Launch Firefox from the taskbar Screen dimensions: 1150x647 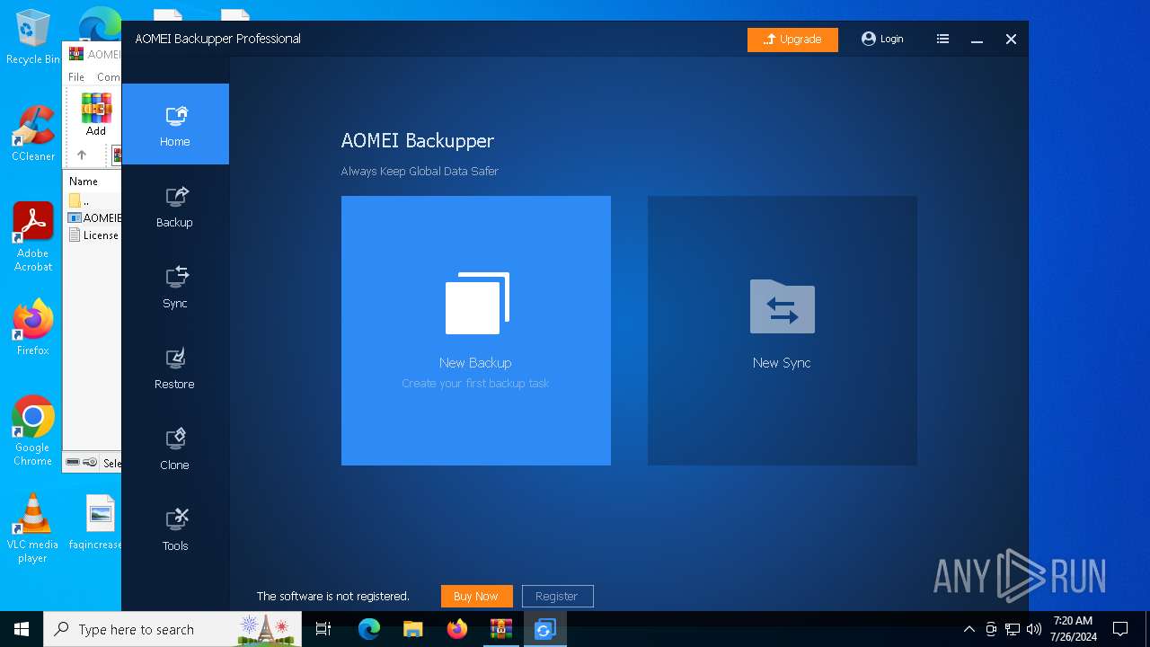(456, 629)
